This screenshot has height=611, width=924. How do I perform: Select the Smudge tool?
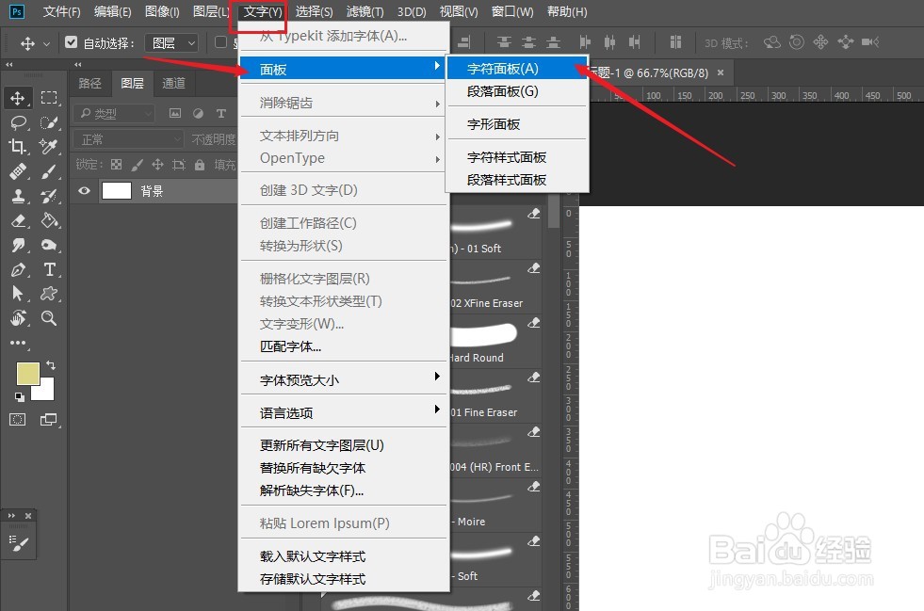18,245
